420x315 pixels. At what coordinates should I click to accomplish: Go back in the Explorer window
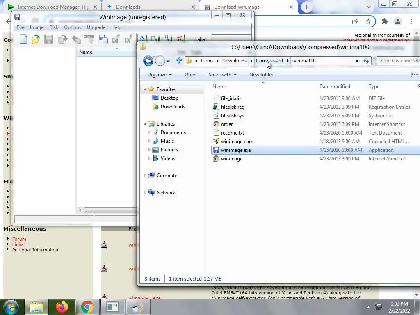point(148,61)
